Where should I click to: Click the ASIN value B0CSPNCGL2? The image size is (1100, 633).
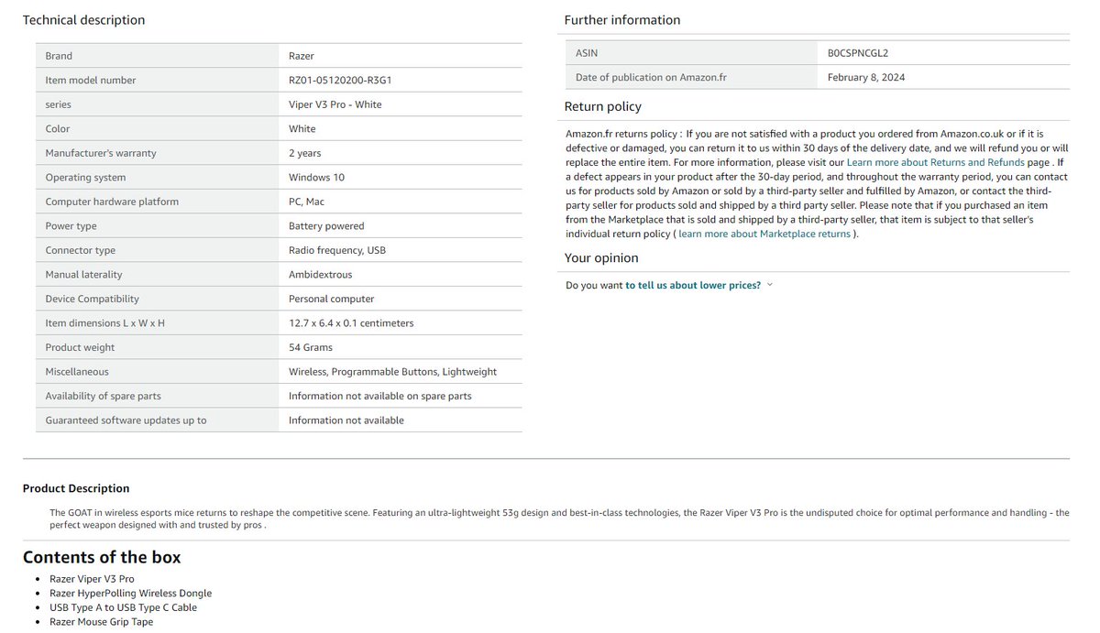point(858,53)
